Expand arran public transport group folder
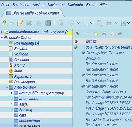The image size is (132, 127). [x=12, y=93]
